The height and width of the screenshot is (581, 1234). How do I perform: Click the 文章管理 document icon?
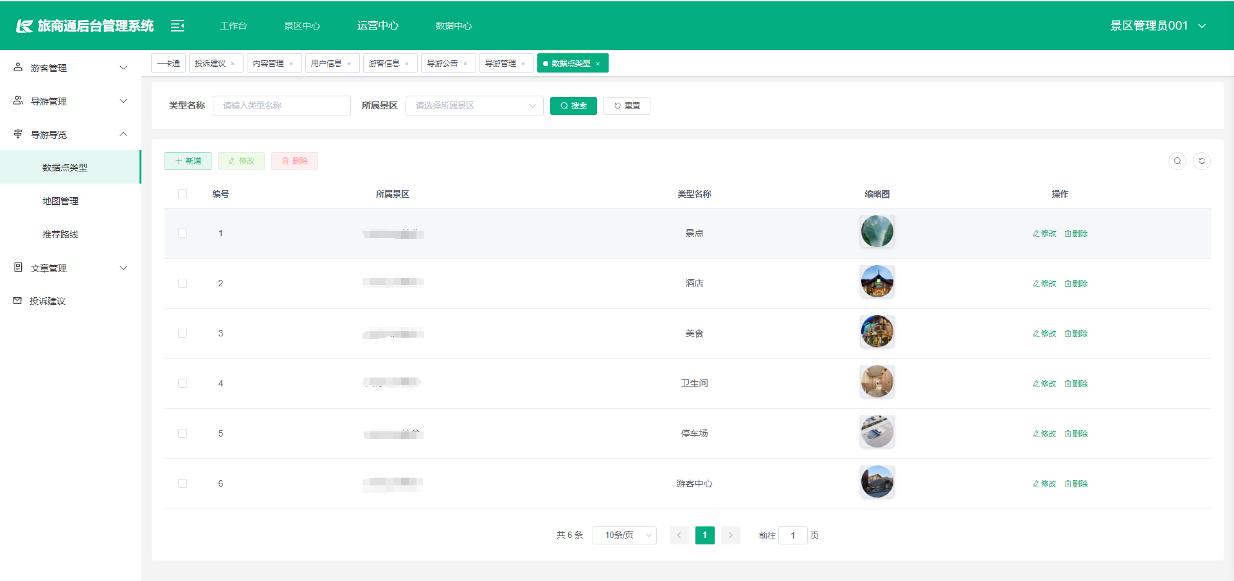18,268
